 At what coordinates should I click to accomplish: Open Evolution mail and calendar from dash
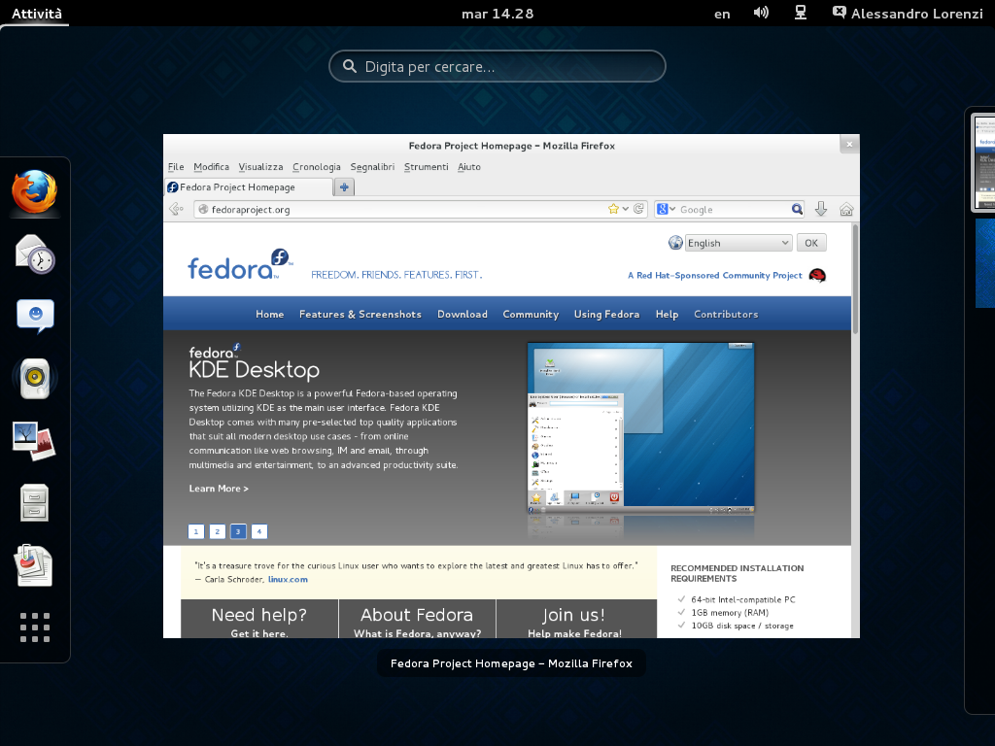click(34, 254)
